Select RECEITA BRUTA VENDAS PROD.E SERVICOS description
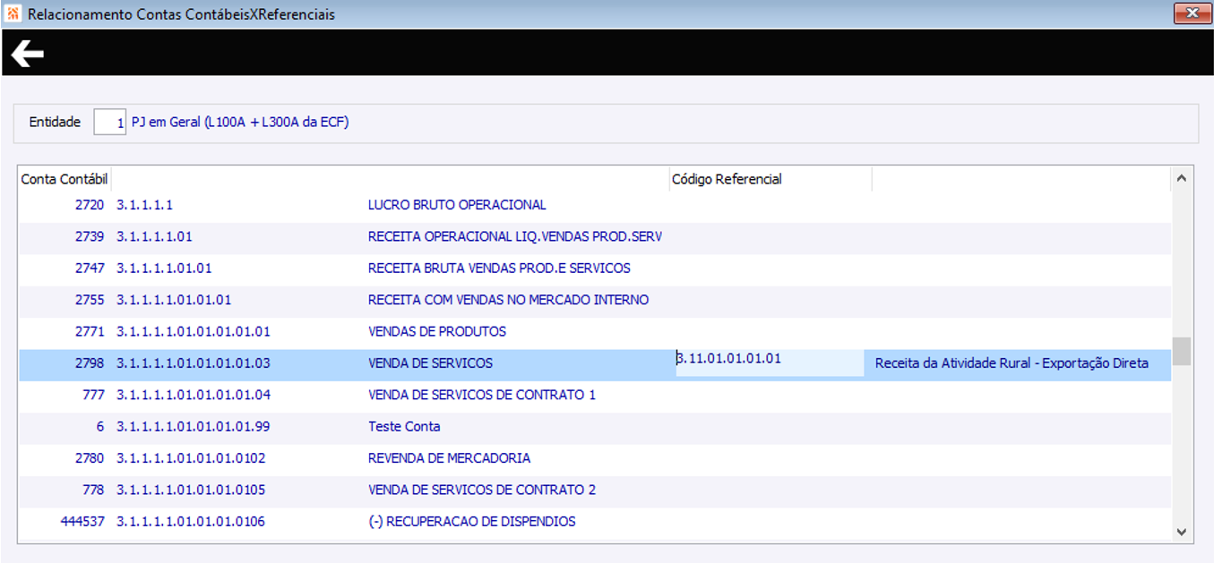 click(x=499, y=269)
